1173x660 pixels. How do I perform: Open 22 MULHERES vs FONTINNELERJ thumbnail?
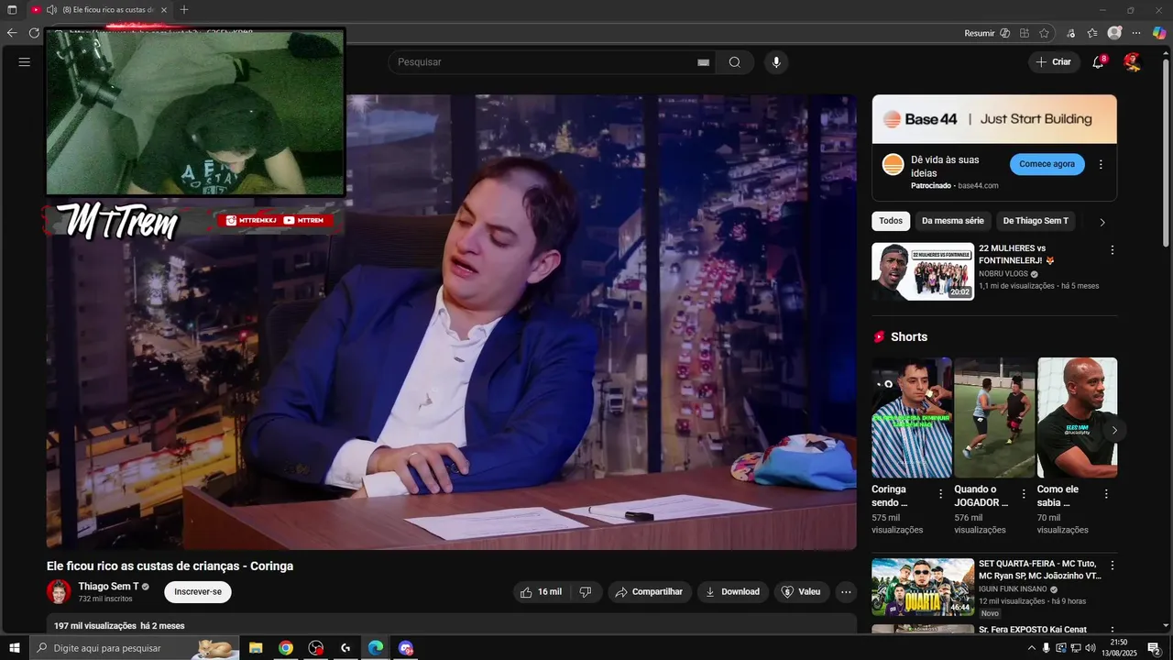[x=923, y=271]
